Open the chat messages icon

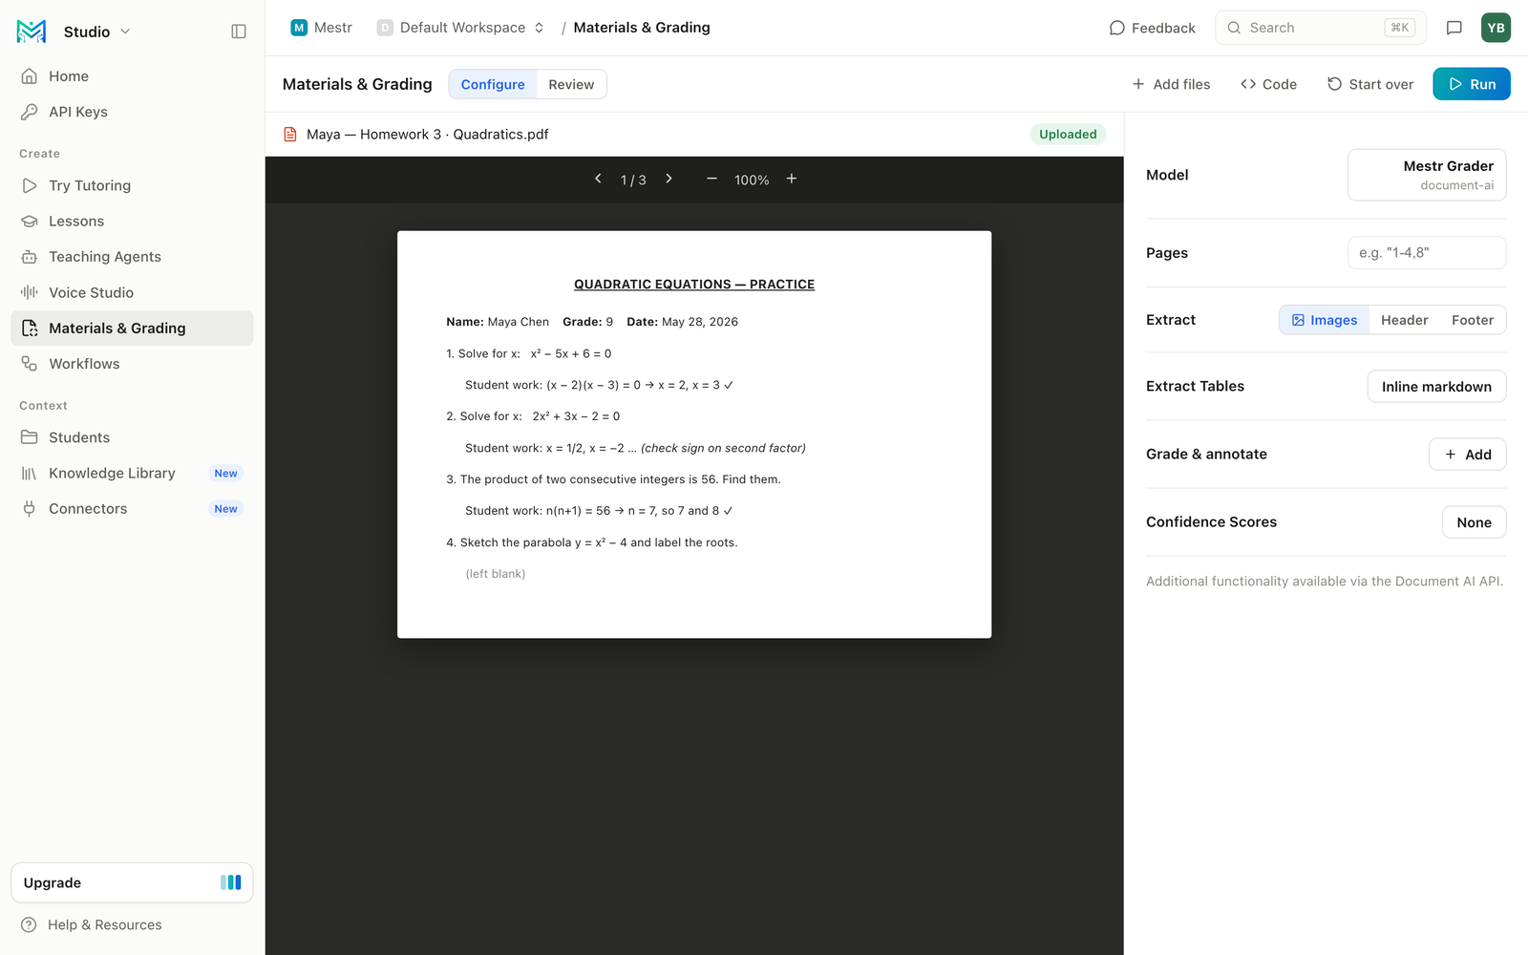1454,28
